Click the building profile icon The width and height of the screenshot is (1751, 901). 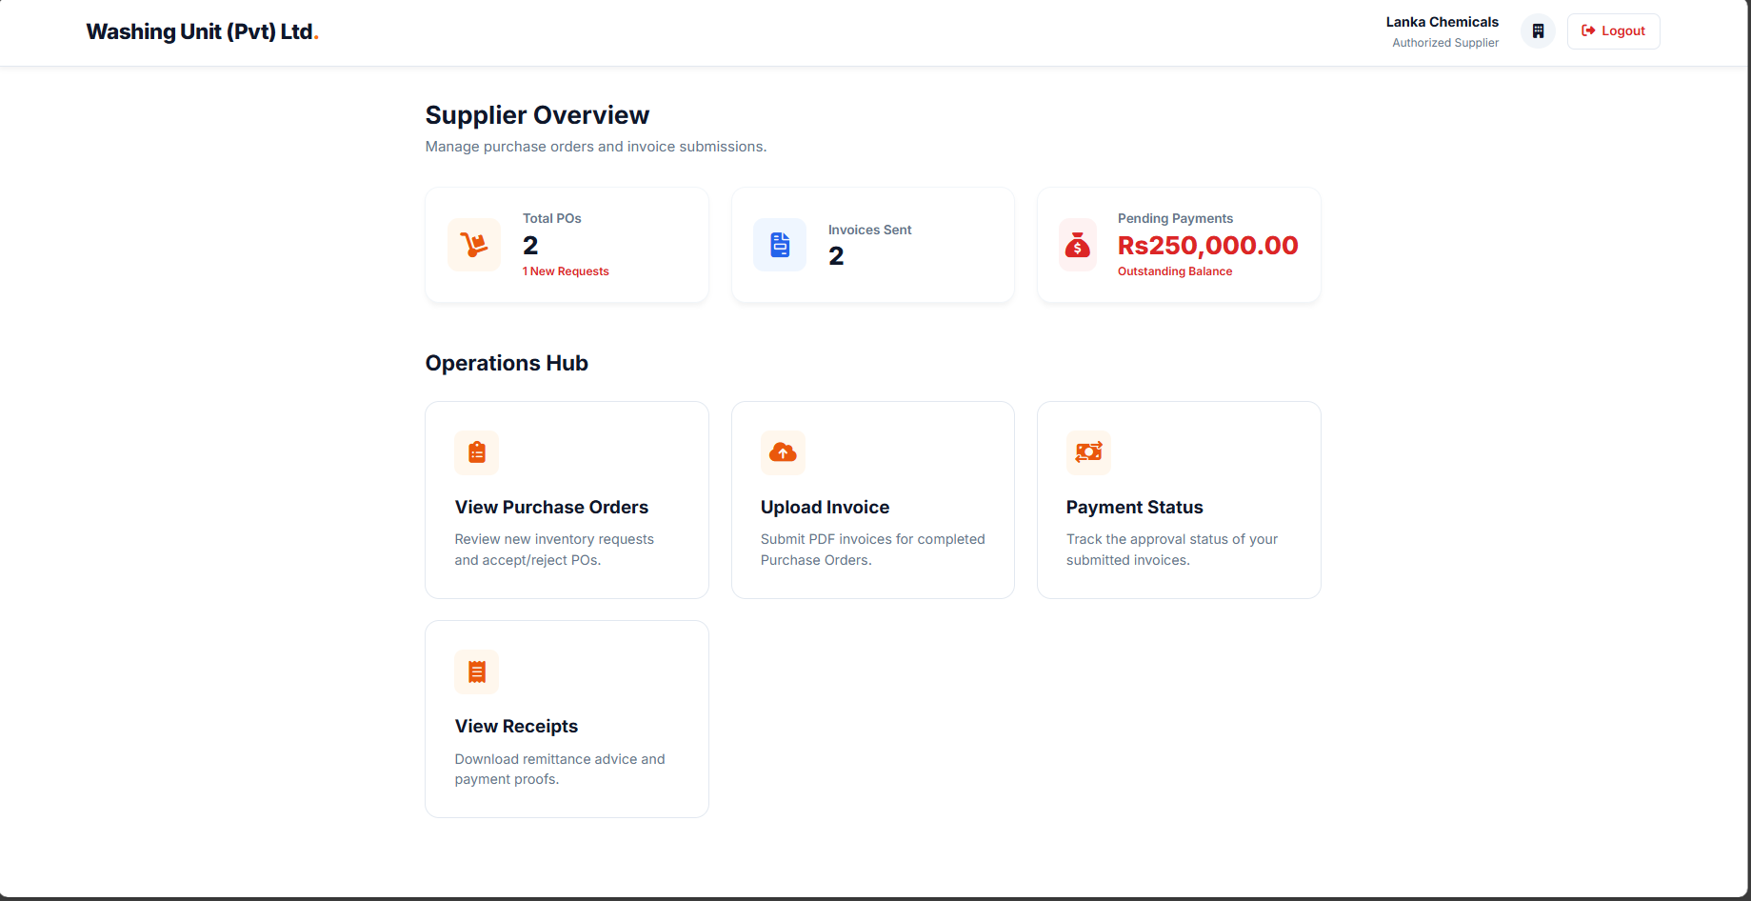(x=1538, y=31)
